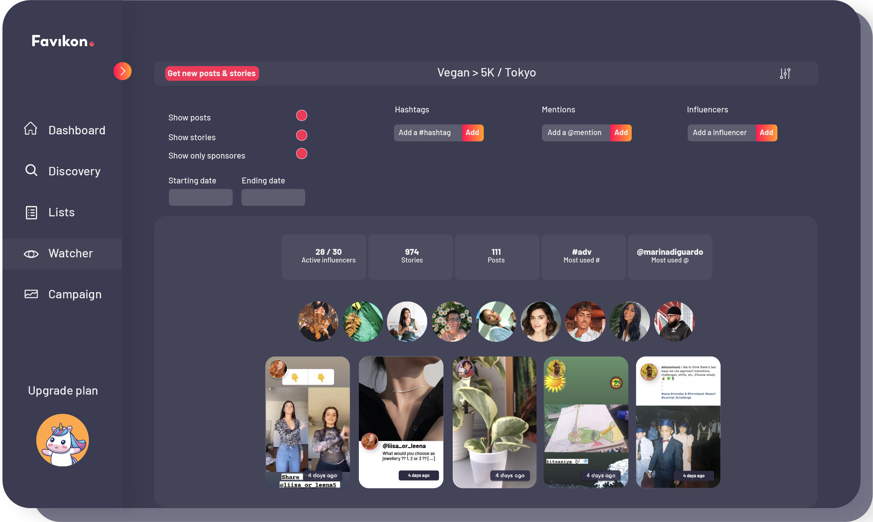Toggle the Show only sponsores switch
Screen dimensions: 873x522
click(301, 154)
